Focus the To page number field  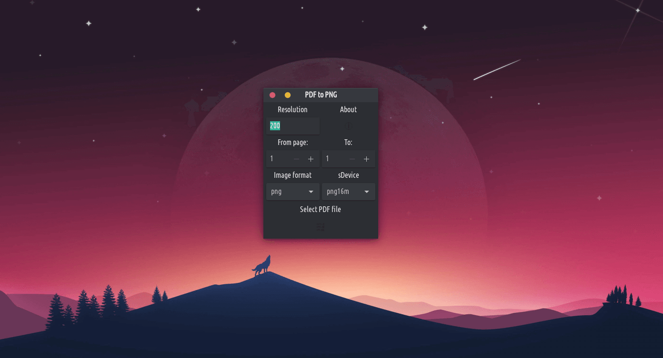pos(334,159)
